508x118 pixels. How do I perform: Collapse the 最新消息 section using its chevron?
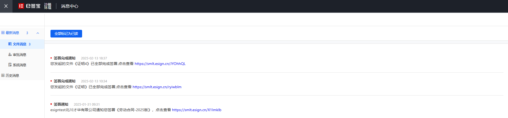[38, 33]
